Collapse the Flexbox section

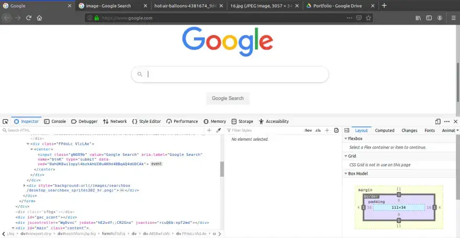tap(346, 139)
